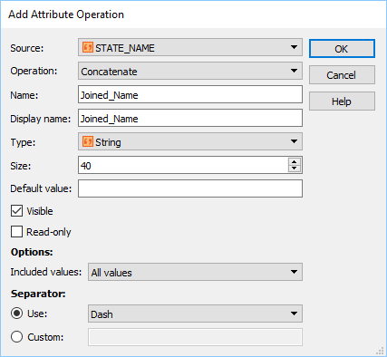Select the Custom separator radio button
The image size is (387, 357).
pyautogui.click(x=16, y=336)
